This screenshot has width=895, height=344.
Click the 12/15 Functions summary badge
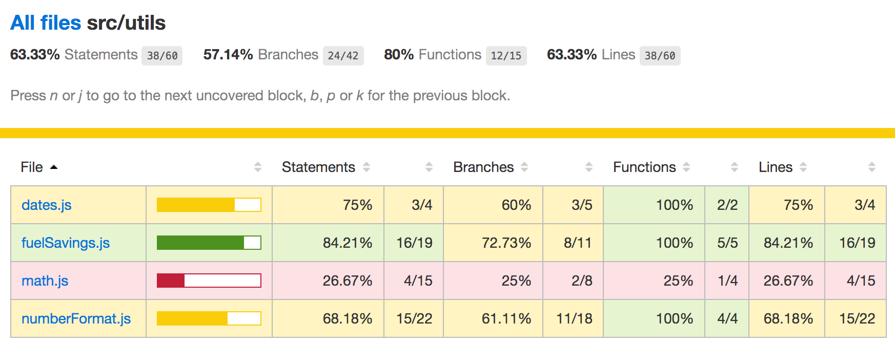point(506,56)
